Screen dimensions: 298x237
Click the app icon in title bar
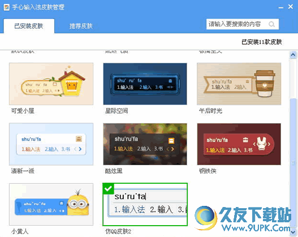coord(6,7)
